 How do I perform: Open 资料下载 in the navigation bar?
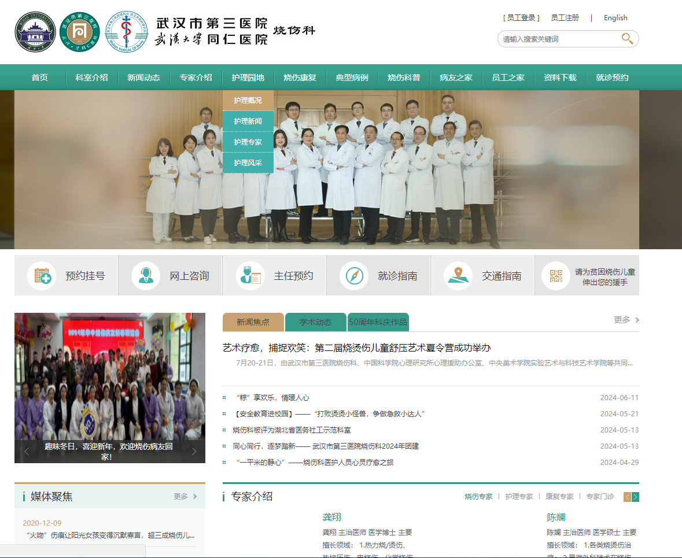[560, 77]
